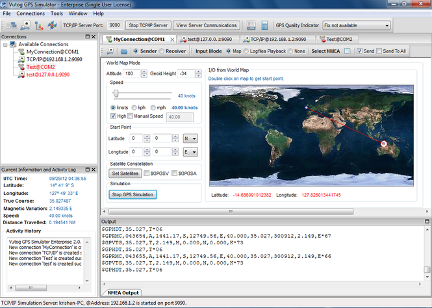Click the map panel horizontal scrollbar
Screen dimensions: 432x308
tap(231, 211)
